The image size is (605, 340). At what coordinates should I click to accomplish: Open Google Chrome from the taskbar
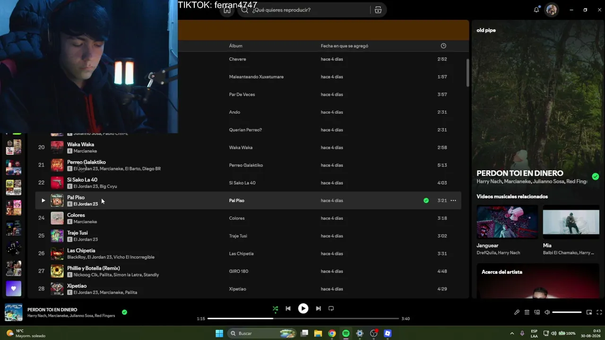tap(332, 333)
